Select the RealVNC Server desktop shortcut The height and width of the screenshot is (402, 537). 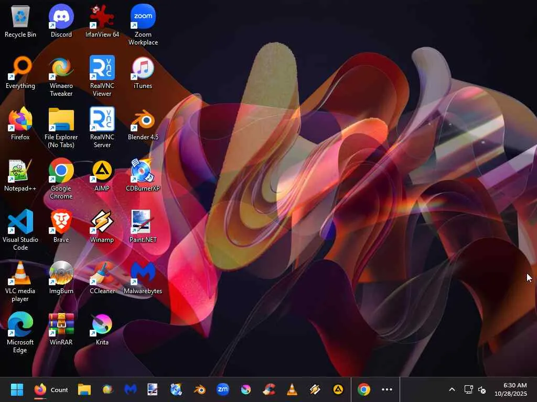click(102, 128)
